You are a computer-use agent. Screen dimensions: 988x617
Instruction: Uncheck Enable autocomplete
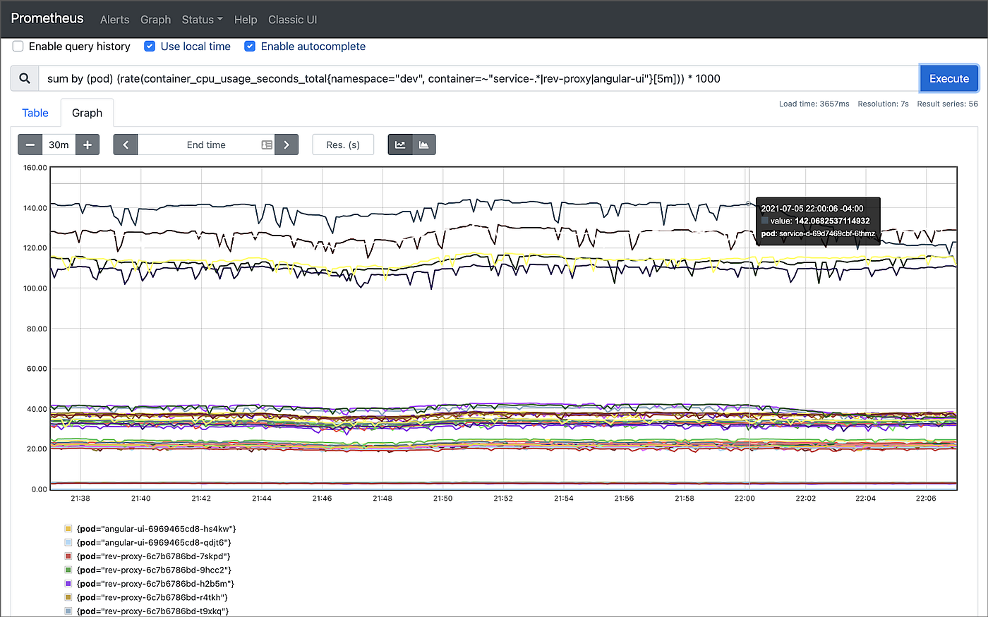point(250,46)
